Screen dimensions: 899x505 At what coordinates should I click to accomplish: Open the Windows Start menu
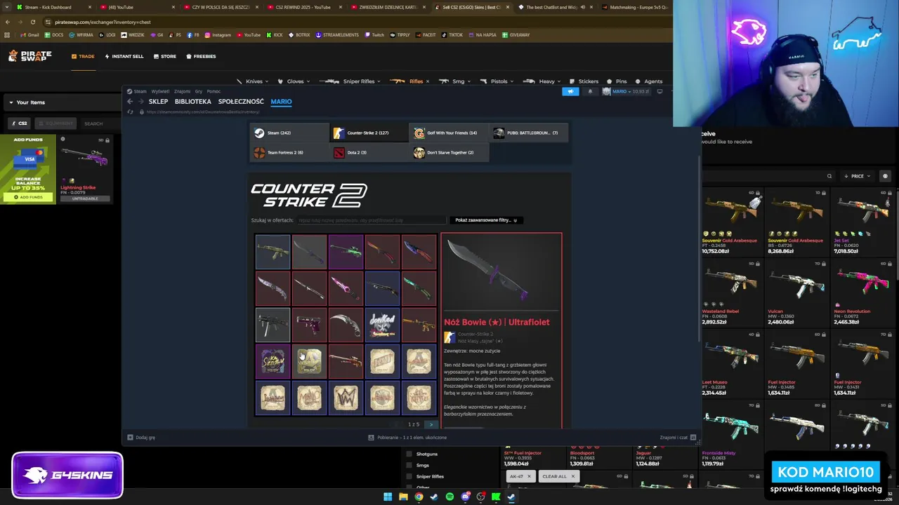387,497
